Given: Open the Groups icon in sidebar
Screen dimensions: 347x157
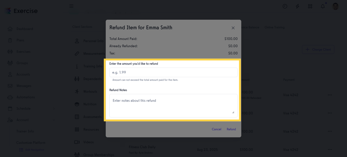Looking at the screenshot, I should (10, 63).
